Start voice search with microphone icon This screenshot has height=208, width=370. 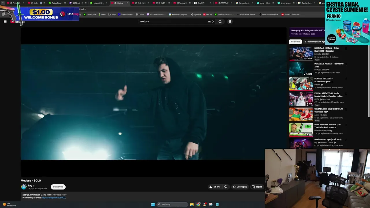230,21
